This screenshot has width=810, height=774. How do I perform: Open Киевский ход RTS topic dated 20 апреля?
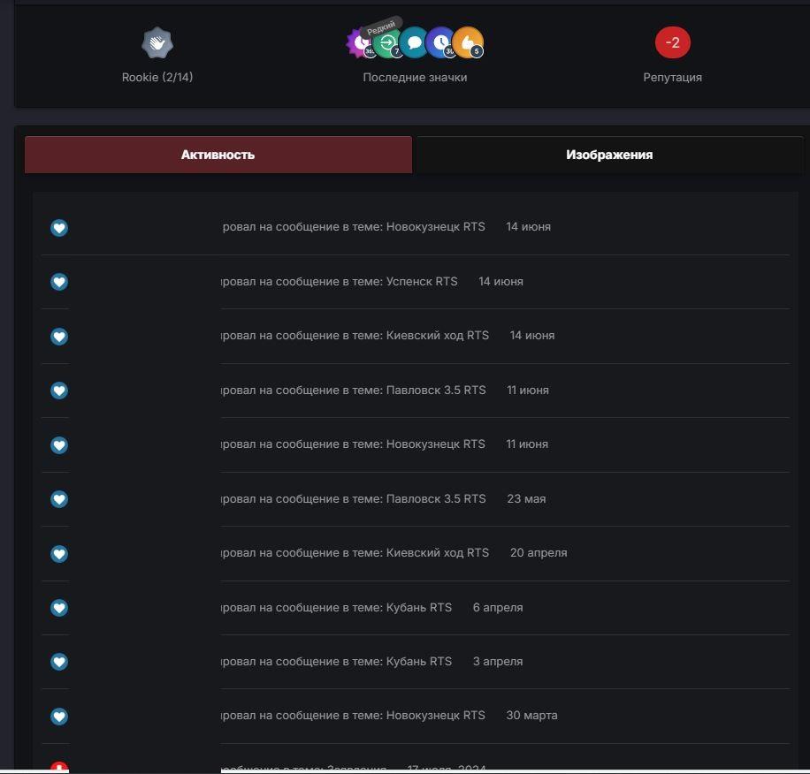coord(438,552)
